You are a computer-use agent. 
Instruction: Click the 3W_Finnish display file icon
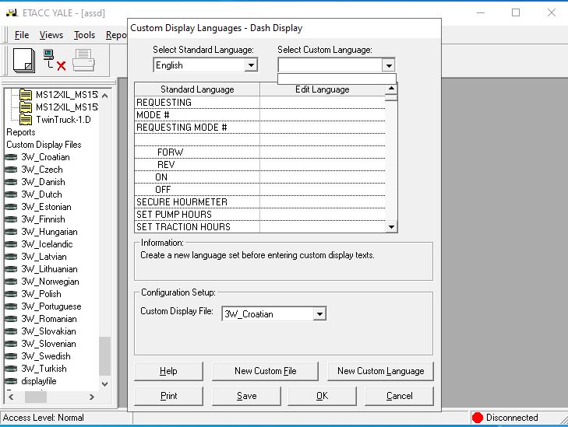pyautogui.click(x=11, y=219)
